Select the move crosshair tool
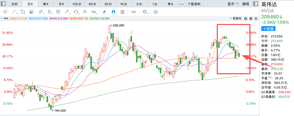294x116 pixels. 5,12
